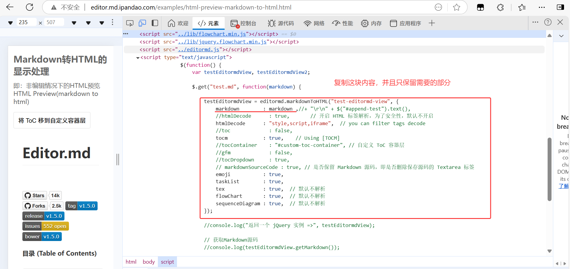Image resolution: width=570 pixels, height=269 pixels.
Task: Click the 2.5k forks count badge
Action: (x=56, y=206)
